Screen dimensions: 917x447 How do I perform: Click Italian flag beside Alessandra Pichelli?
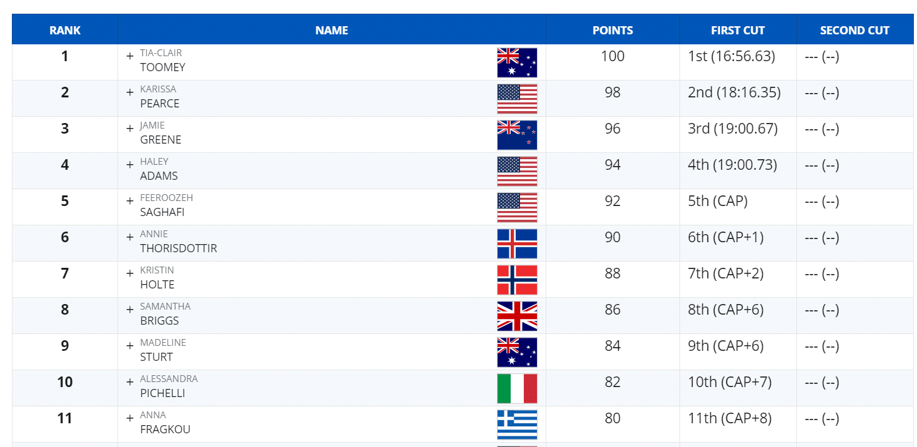tap(517, 388)
